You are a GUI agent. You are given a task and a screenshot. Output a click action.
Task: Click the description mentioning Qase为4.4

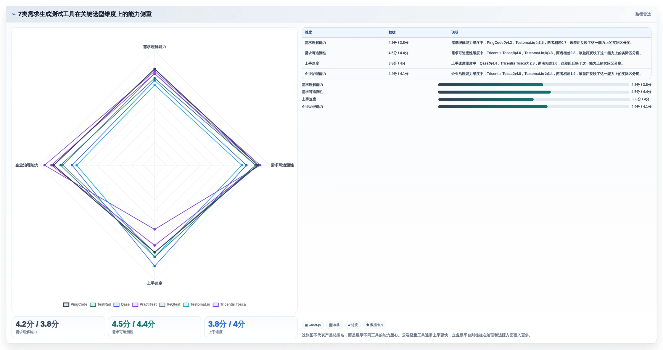(538, 63)
